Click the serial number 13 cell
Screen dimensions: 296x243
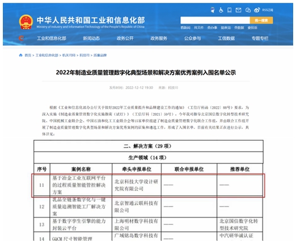click(x=42, y=224)
